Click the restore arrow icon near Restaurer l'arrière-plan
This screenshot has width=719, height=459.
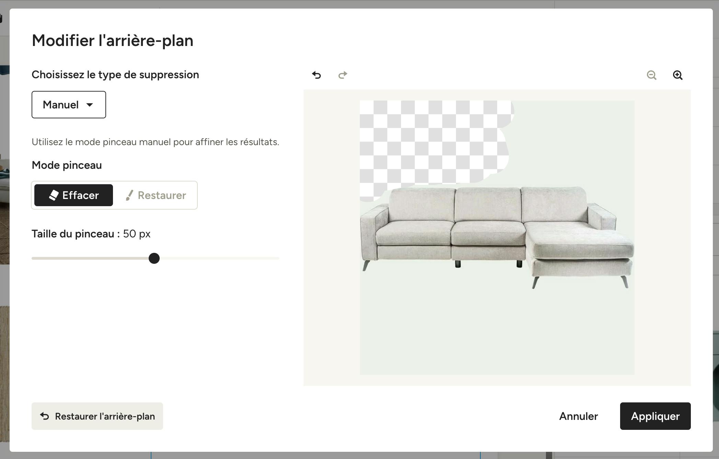point(45,416)
